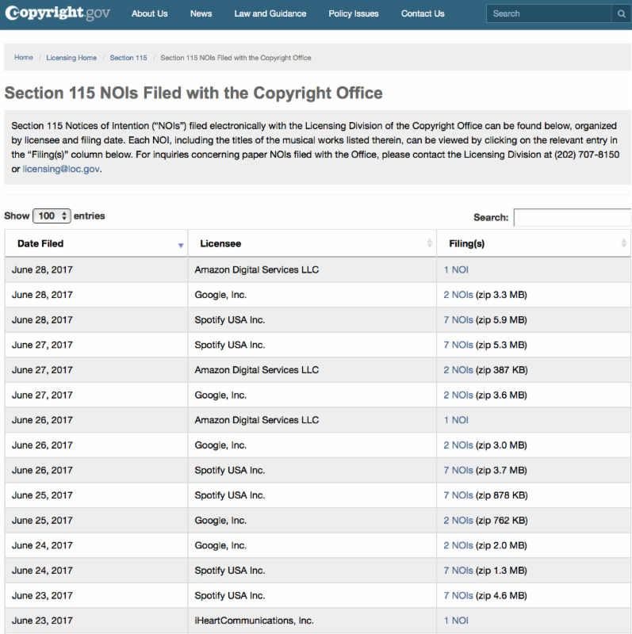Open the Licensing Home breadcrumb
The image size is (632, 634).
(x=71, y=58)
